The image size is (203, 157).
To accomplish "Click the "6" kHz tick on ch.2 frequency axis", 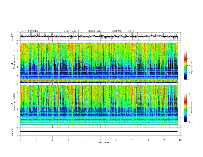I will click(18, 101).
